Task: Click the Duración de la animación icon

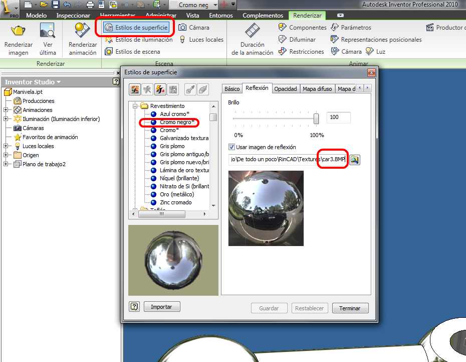Action: (x=252, y=31)
